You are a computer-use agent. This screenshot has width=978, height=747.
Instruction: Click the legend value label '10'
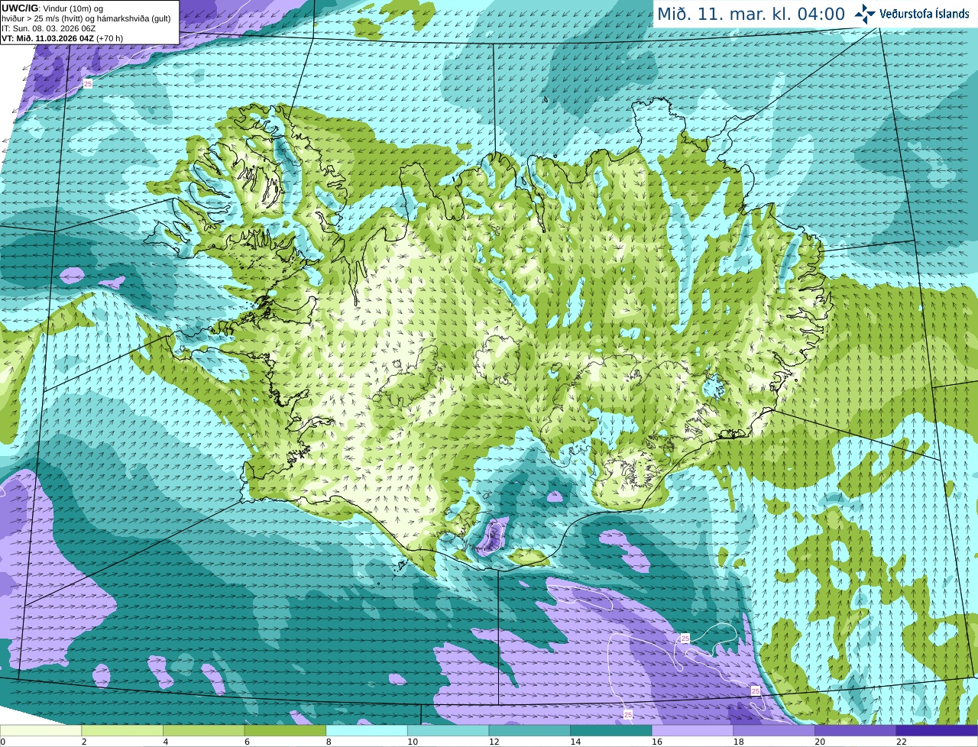point(413,742)
